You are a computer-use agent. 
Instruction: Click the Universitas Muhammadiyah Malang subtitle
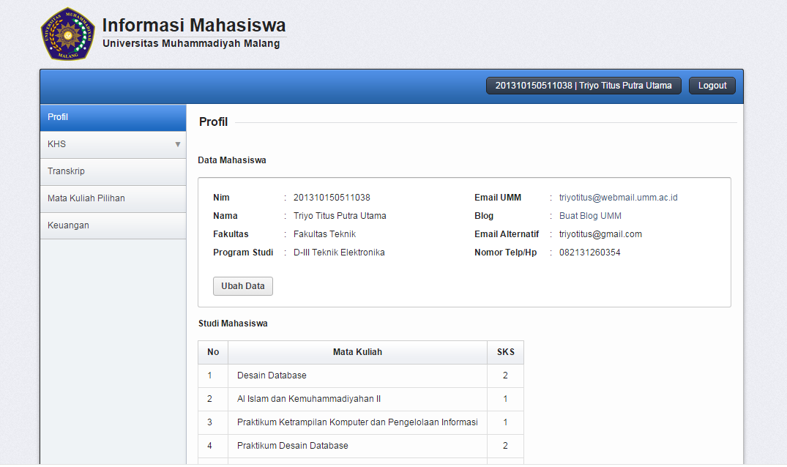(x=191, y=44)
